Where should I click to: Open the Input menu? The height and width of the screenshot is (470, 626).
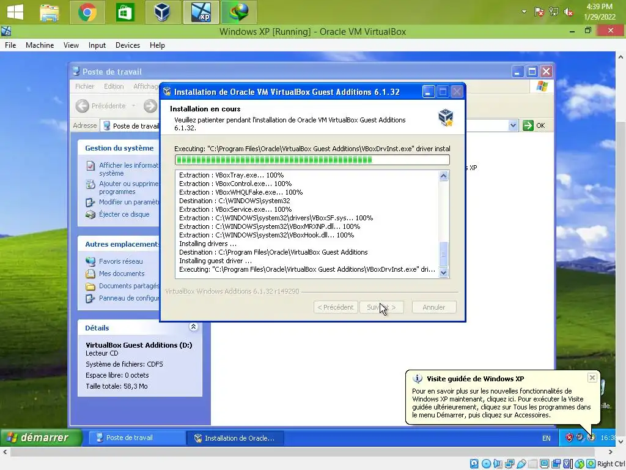click(x=97, y=45)
